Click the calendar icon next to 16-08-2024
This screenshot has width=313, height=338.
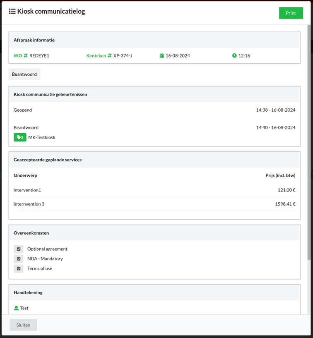pyautogui.click(x=162, y=55)
